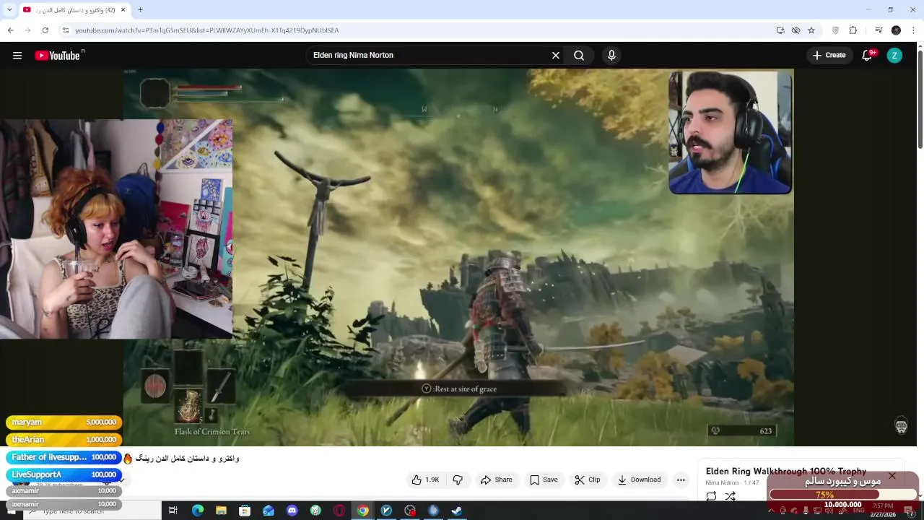Click the male streamer's webcam overlay
924x520 pixels.
pos(730,132)
